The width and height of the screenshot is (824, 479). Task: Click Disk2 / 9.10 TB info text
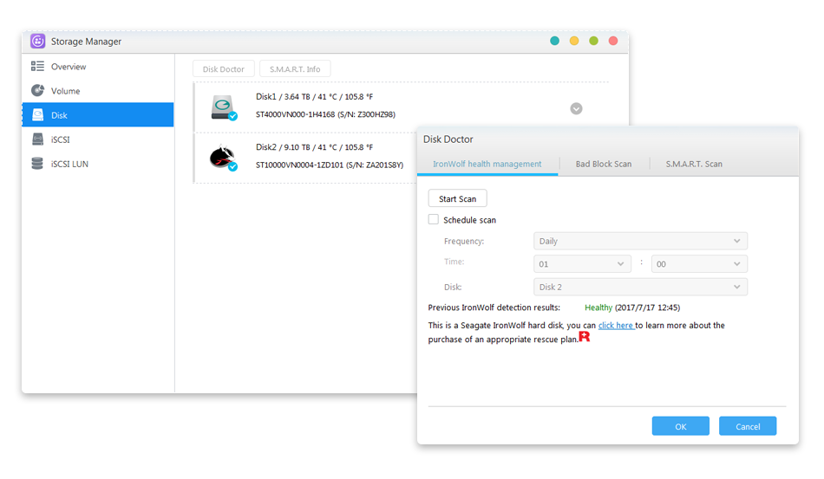point(314,147)
